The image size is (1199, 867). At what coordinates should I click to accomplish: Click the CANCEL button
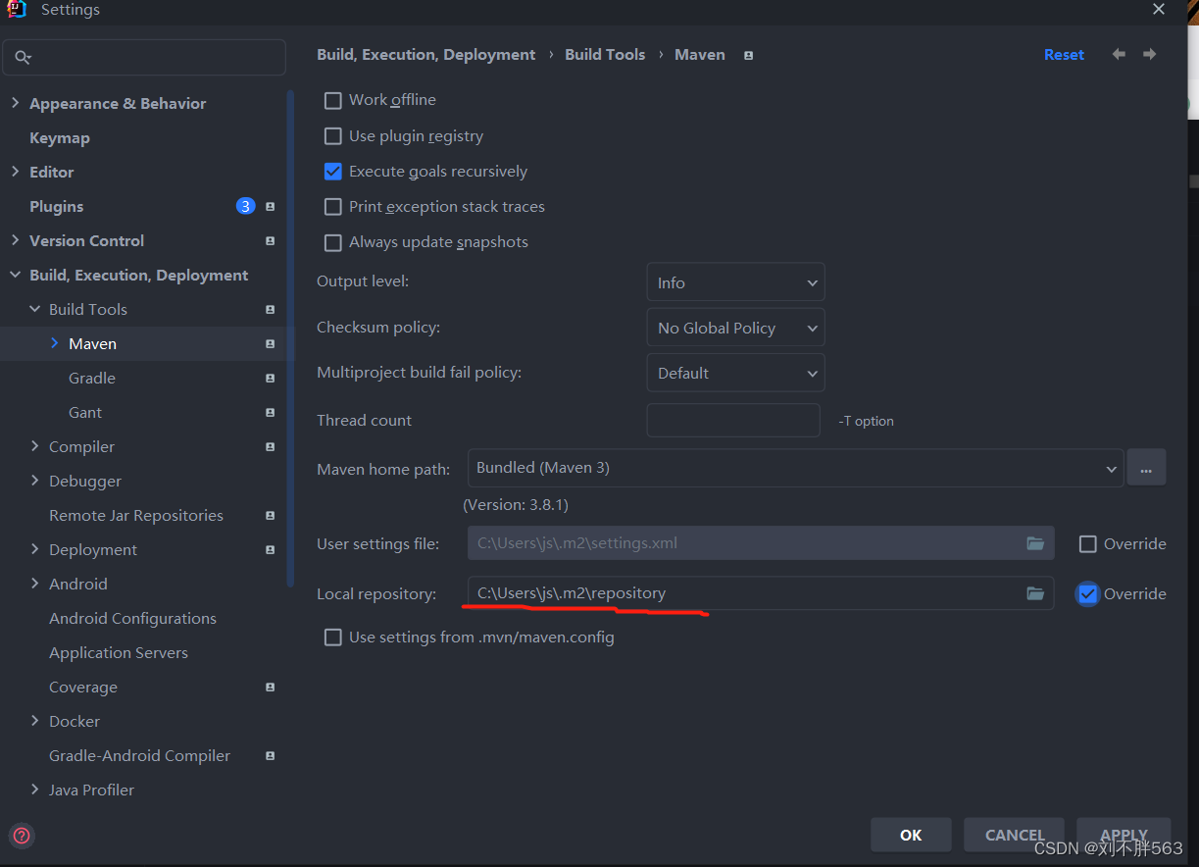[x=1015, y=835]
